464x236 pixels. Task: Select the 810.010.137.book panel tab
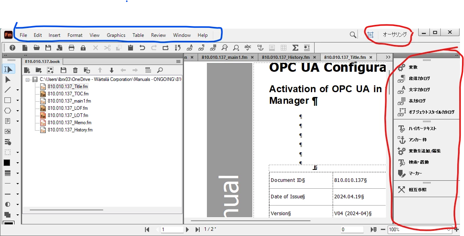coord(42,61)
